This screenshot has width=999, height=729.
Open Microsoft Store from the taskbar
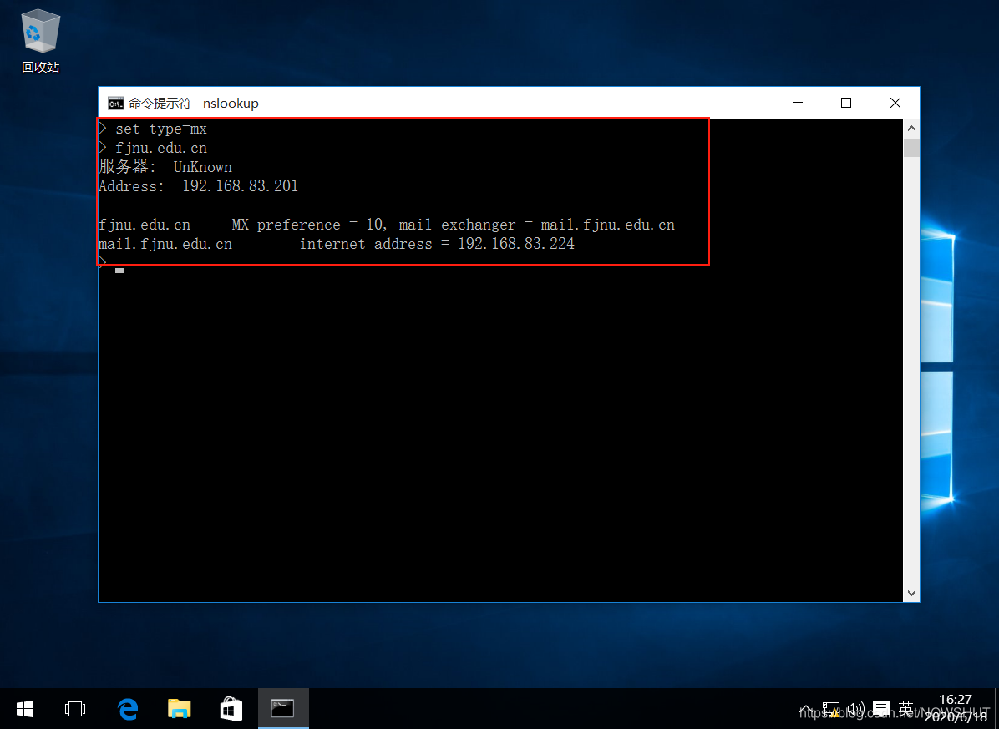click(231, 709)
